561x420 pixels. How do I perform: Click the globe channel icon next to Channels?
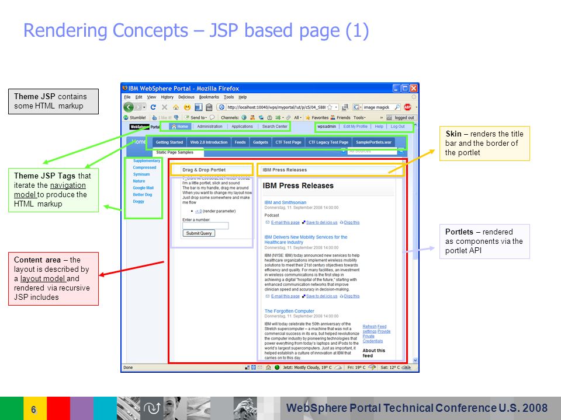pyautogui.click(x=244, y=117)
